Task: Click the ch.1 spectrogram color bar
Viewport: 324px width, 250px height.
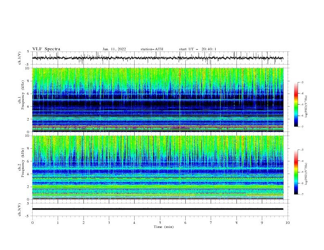Action: 296,105
